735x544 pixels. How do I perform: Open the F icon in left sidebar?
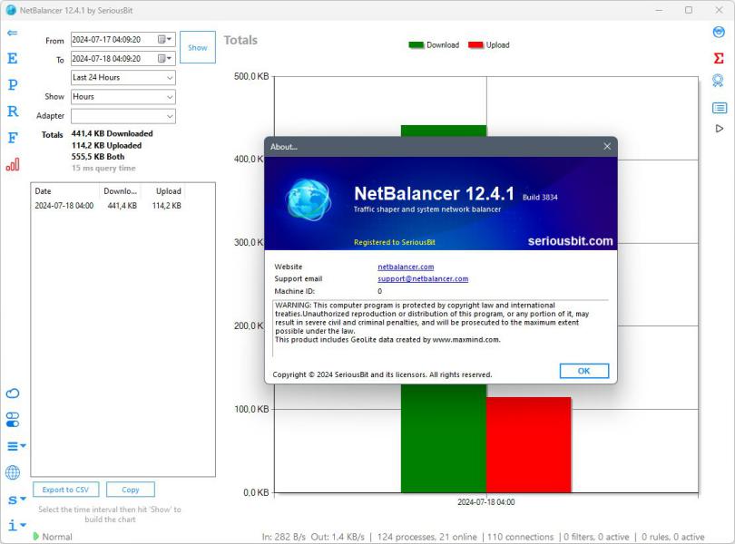click(13, 138)
